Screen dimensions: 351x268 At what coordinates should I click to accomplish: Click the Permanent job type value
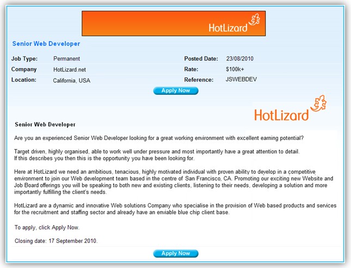click(66, 59)
